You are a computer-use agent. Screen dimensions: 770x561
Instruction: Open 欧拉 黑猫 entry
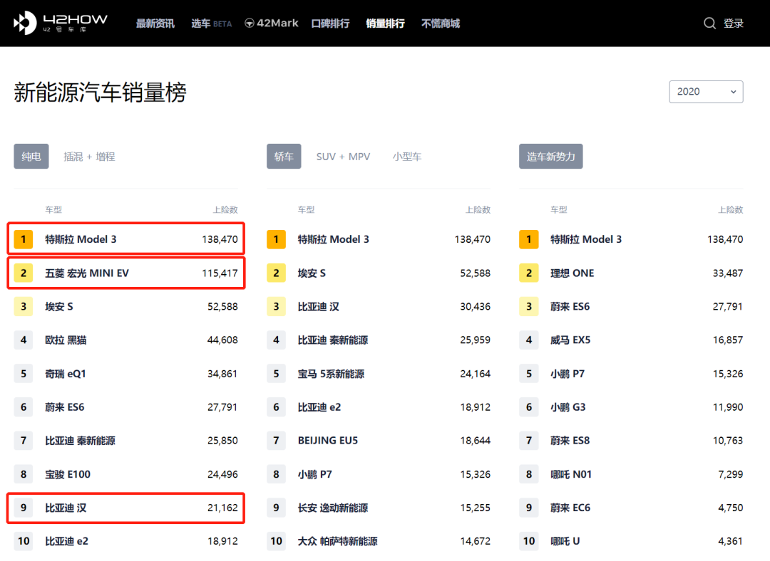tap(66, 340)
